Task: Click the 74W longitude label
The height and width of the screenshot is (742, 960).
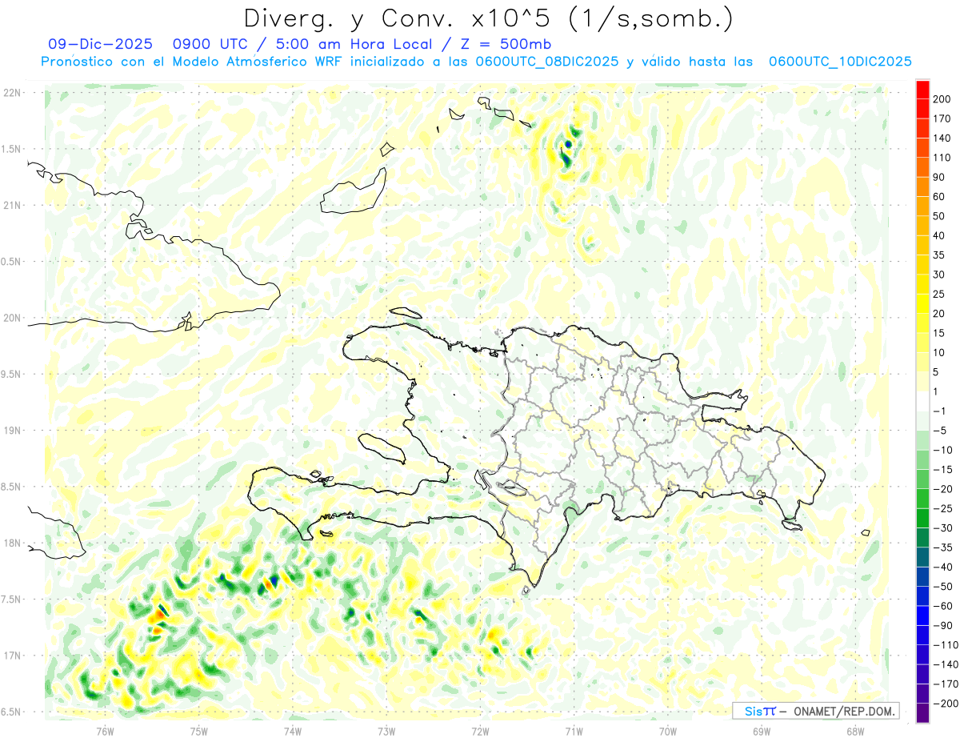Action: (x=293, y=731)
